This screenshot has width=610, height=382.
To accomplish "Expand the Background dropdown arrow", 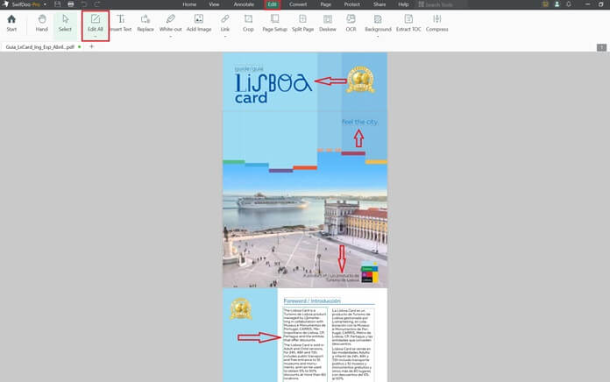I will (x=378, y=37).
